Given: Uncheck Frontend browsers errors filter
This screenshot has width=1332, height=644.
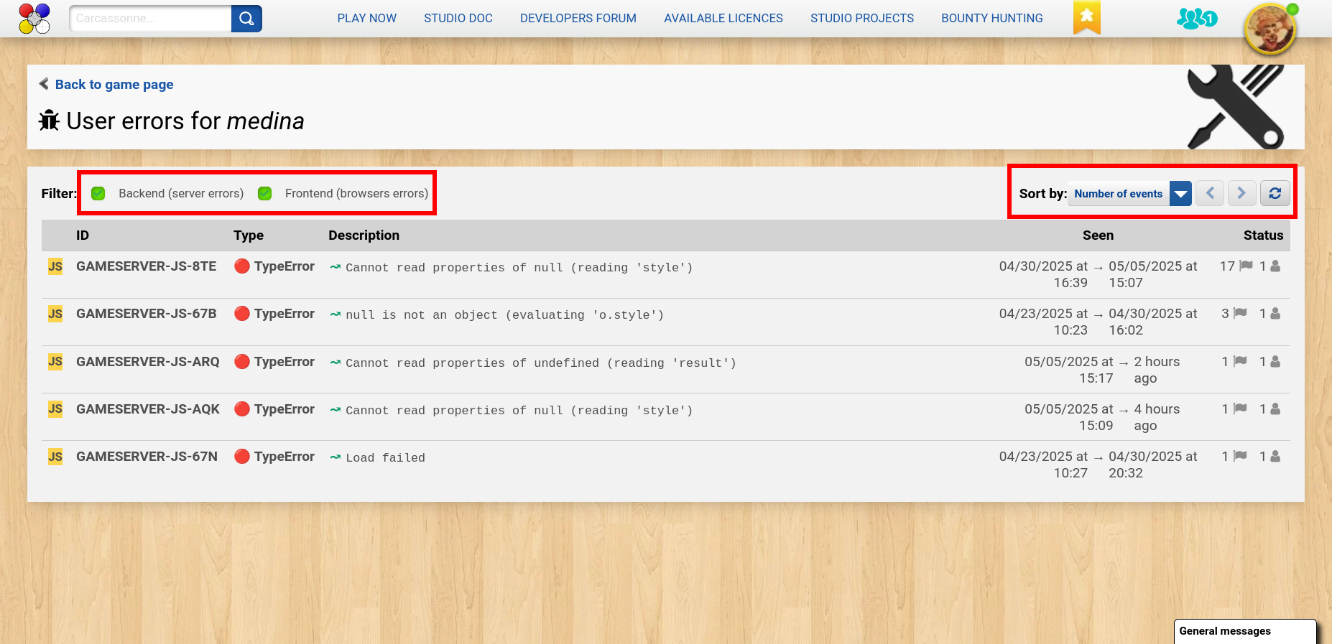Looking at the screenshot, I should pyautogui.click(x=265, y=193).
